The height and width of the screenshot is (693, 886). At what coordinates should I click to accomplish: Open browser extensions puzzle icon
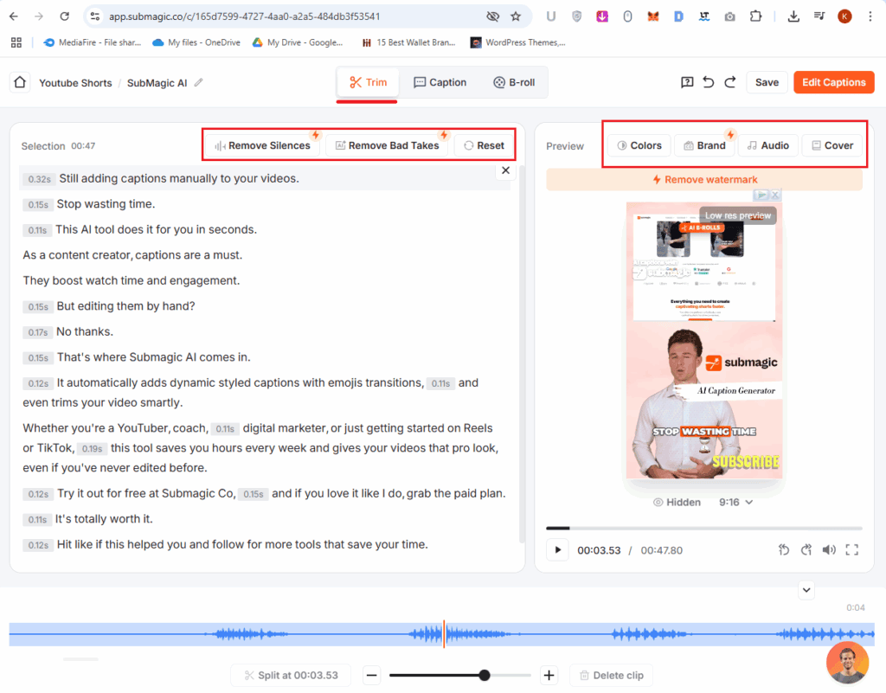pos(755,16)
